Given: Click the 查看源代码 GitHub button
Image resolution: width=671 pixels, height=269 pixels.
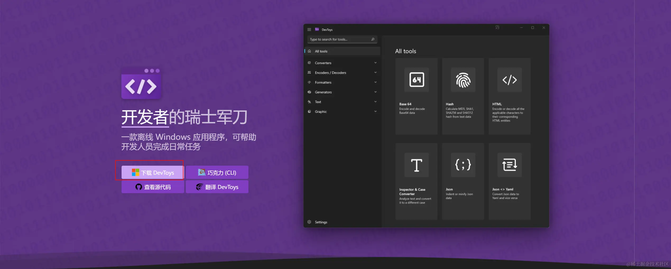Looking at the screenshot, I should (153, 187).
